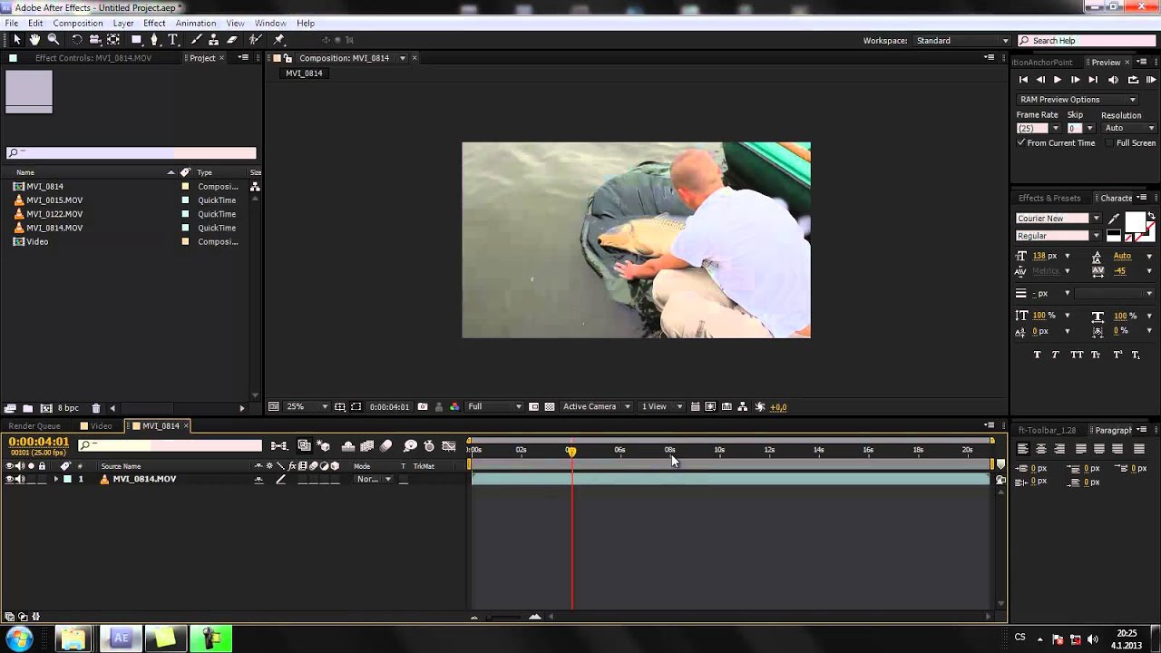Select the Brush tool
Viewport: 1161px width, 653px height.
point(197,40)
